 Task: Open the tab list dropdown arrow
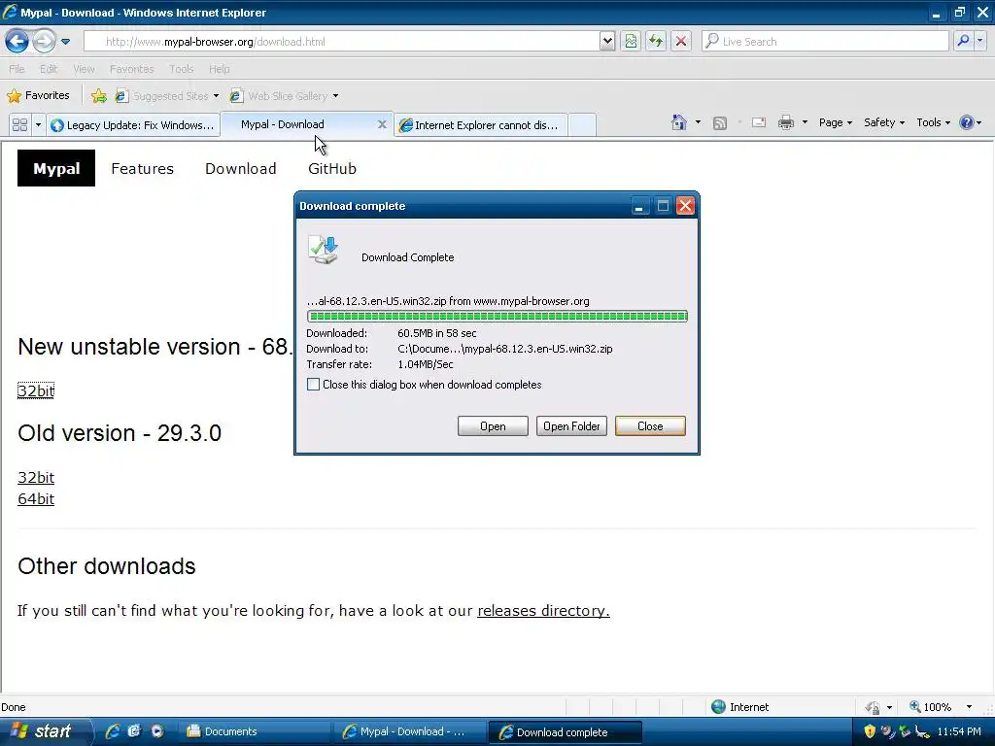coord(38,124)
